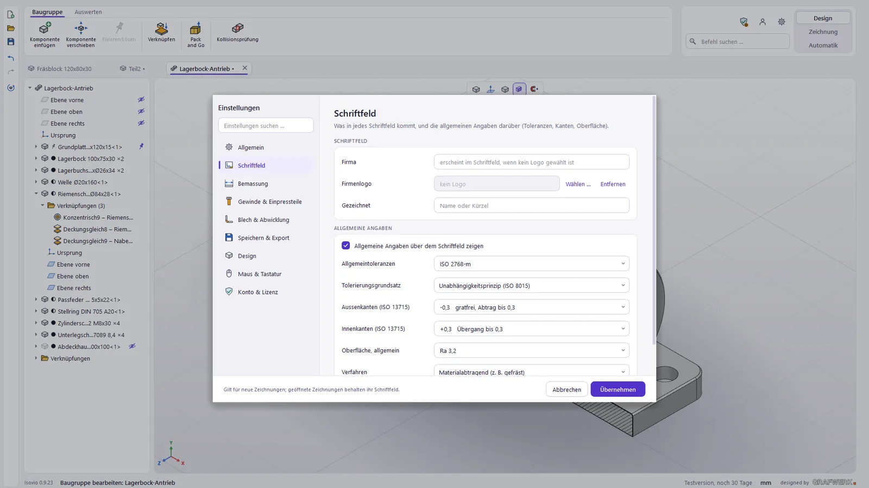This screenshot has width=869, height=488.
Task: Click the gear settings icon at top right
Action: [x=782, y=22]
